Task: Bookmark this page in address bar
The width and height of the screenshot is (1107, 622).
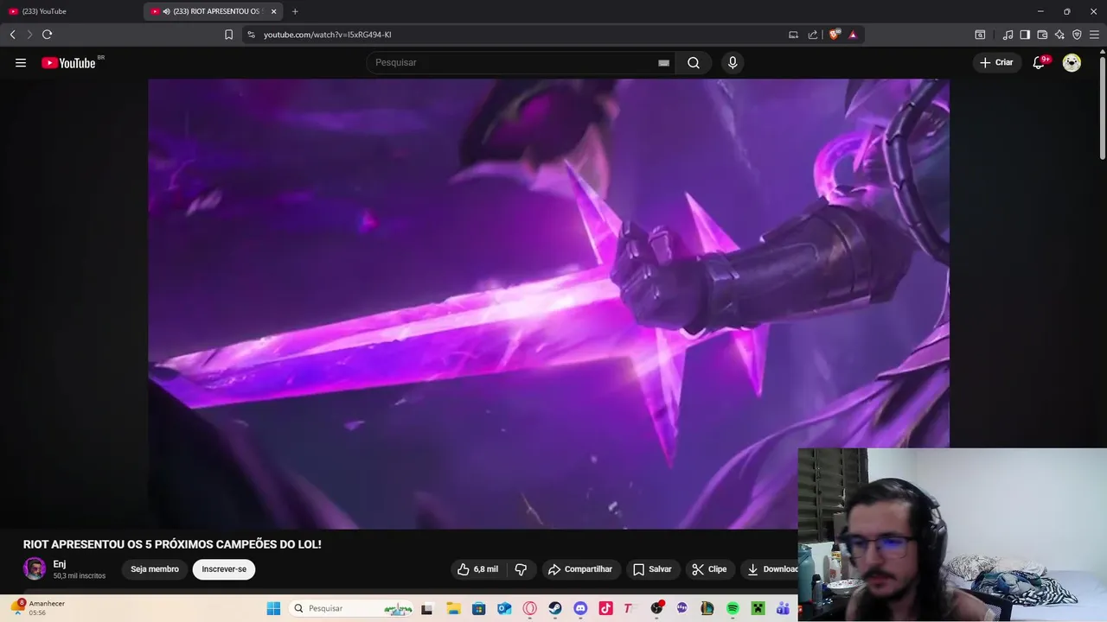Action: 228,35
